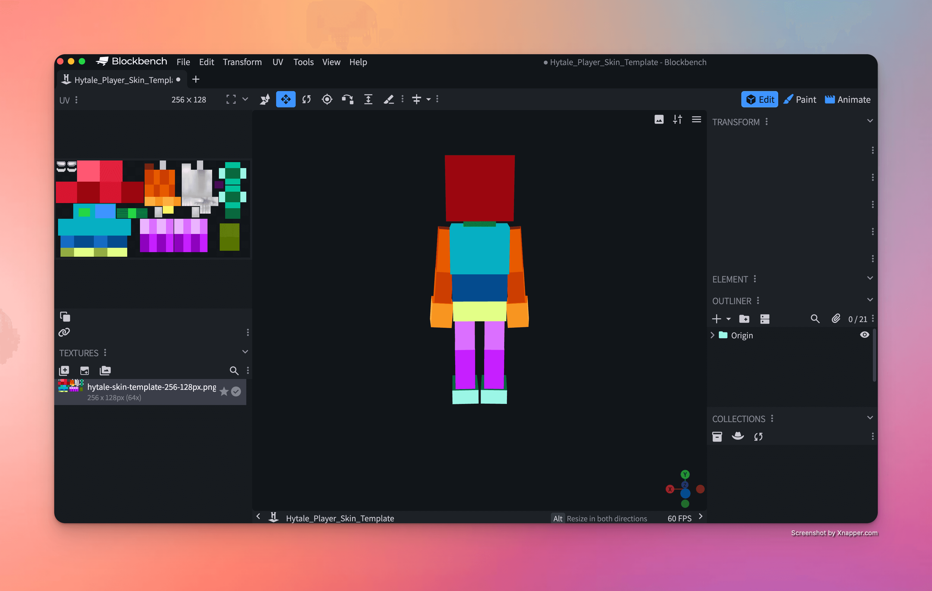
Task: Select the Knife/Stretch tool in the toolbar
Action: (389, 99)
